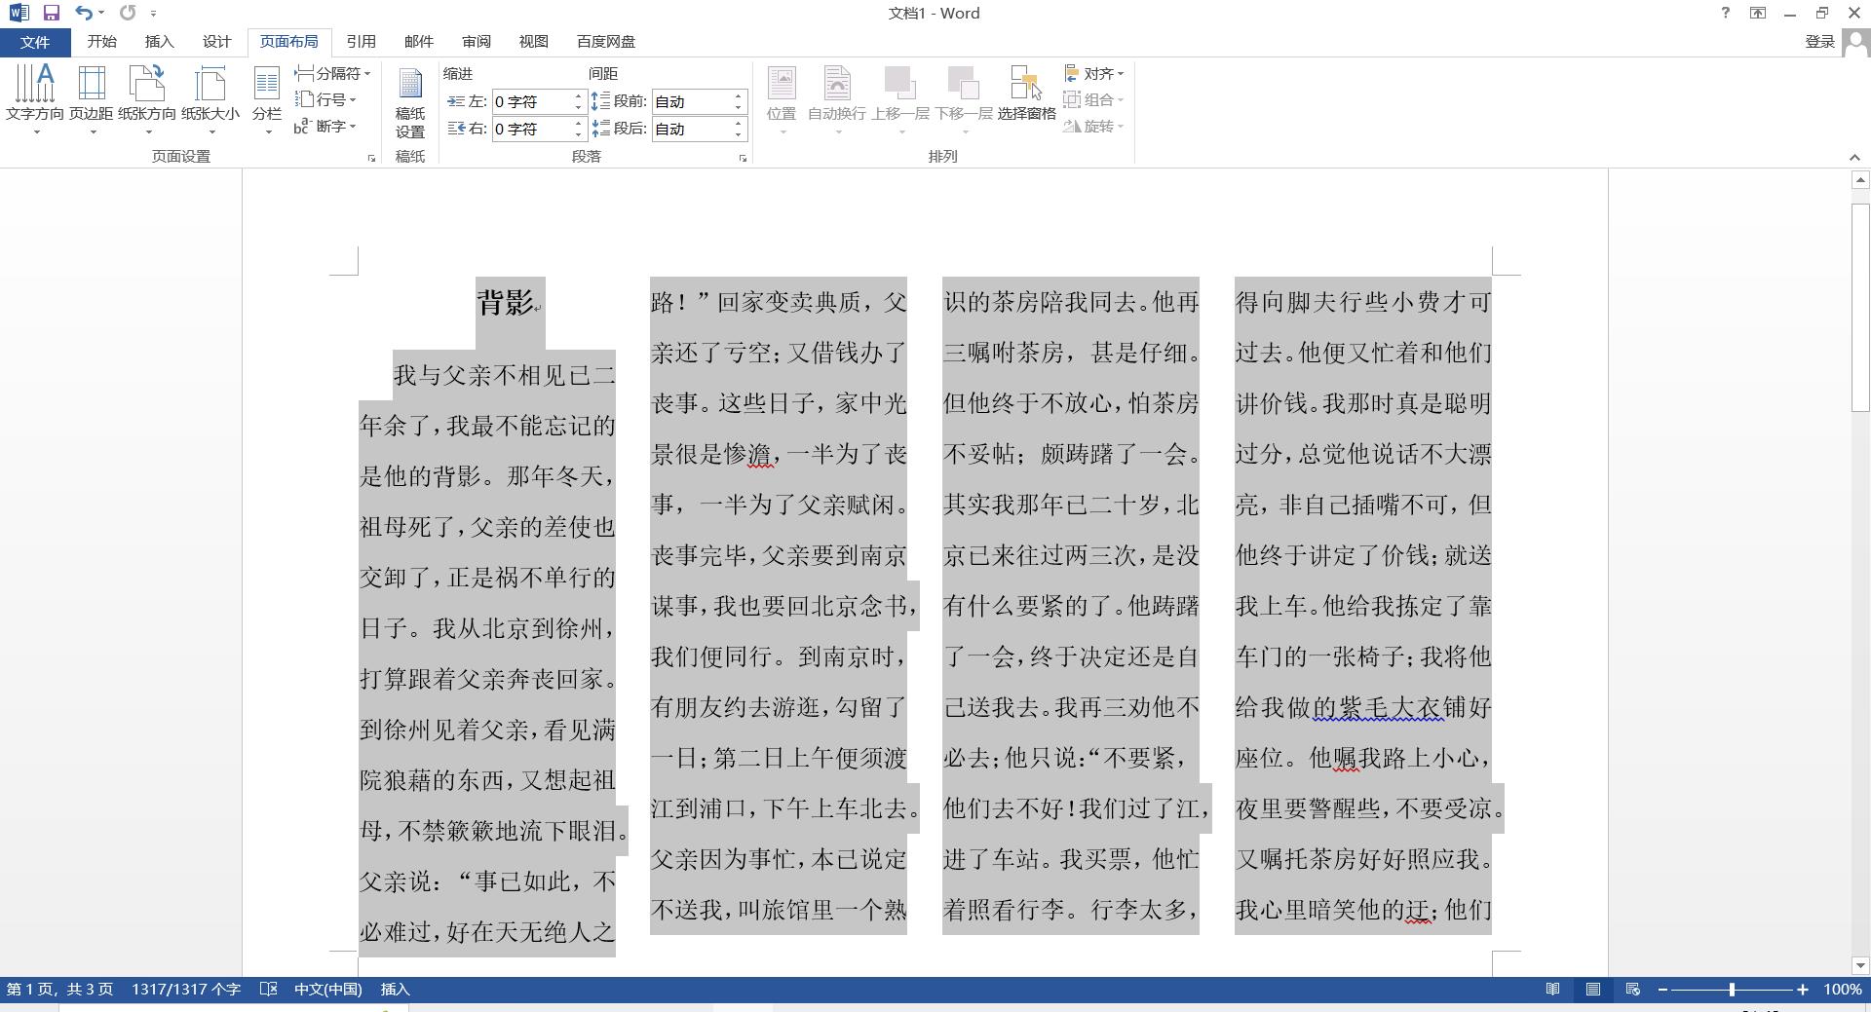Toggle Web Layout view in status bar
The image size is (1871, 1012).
tap(1633, 990)
